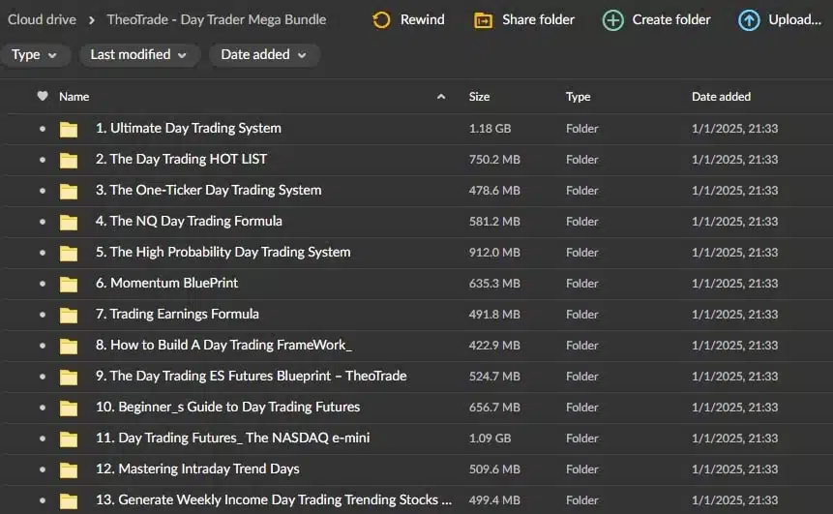Image resolution: width=833 pixels, height=514 pixels.
Task: Click the 499.4 MB size value
Action: (x=494, y=500)
